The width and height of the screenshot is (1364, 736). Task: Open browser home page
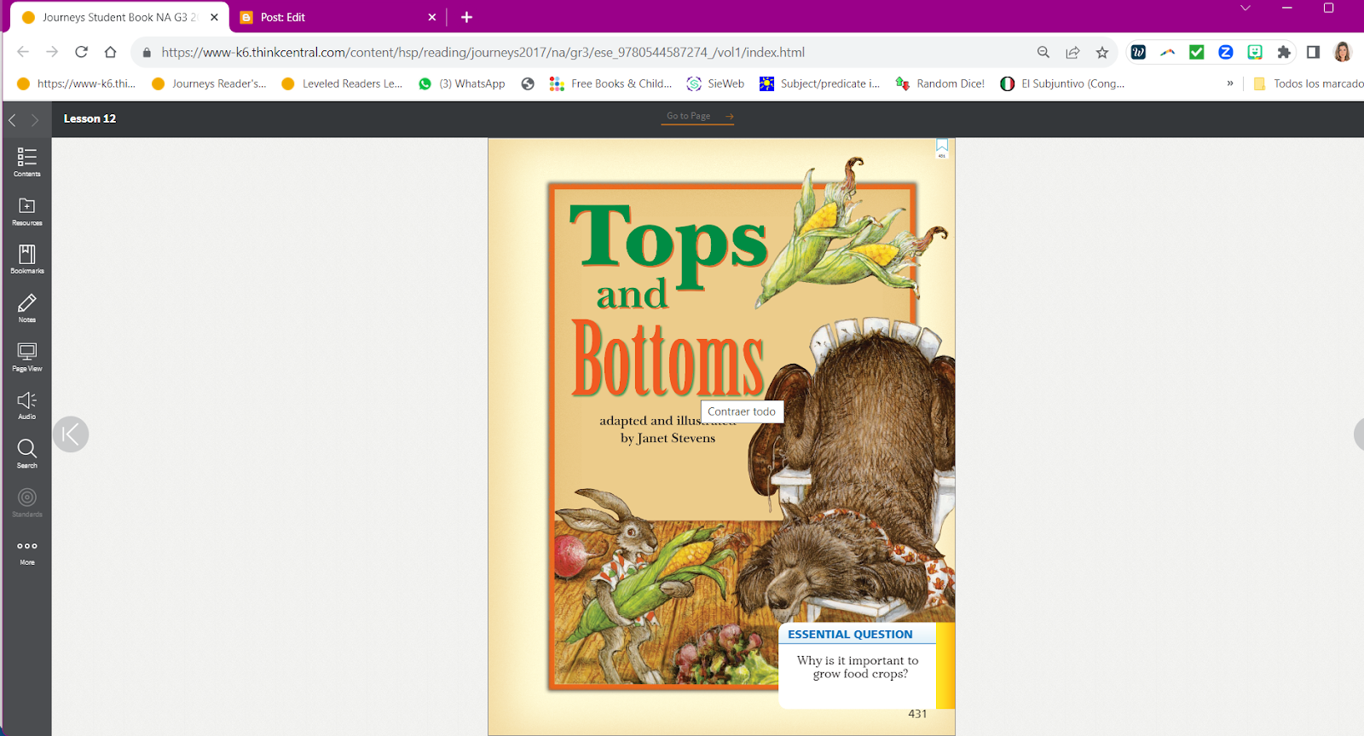[111, 52]
